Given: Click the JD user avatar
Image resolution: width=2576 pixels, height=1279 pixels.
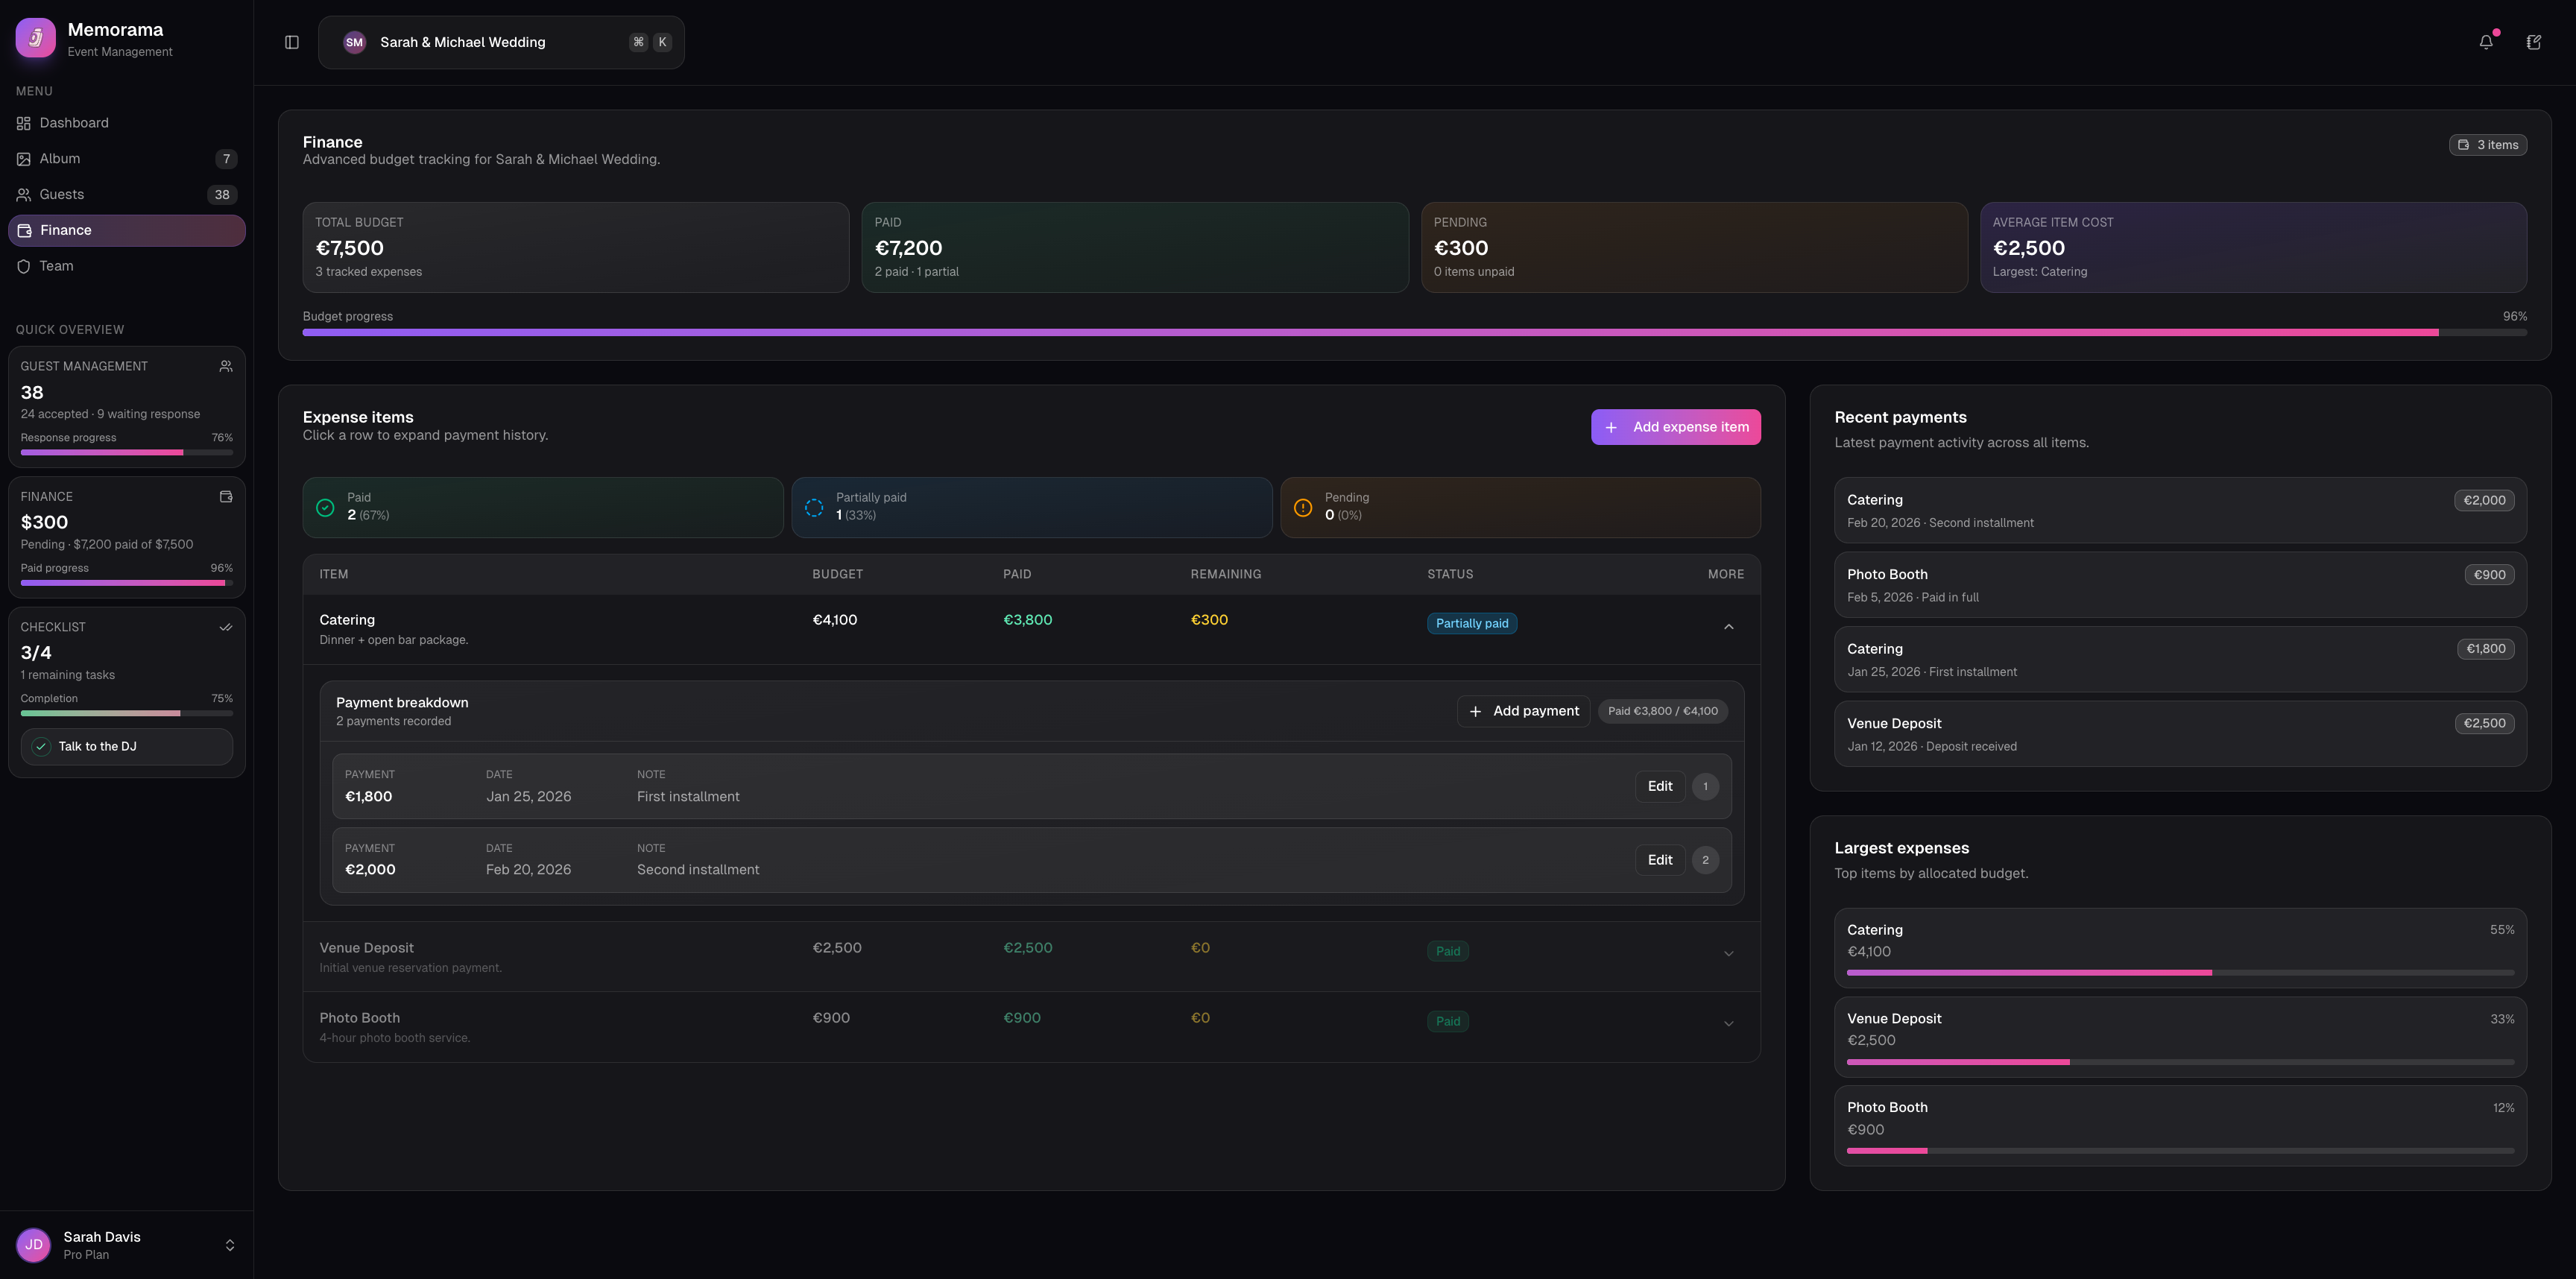Looking at the screenshot, I should (x=34, y=1245).
